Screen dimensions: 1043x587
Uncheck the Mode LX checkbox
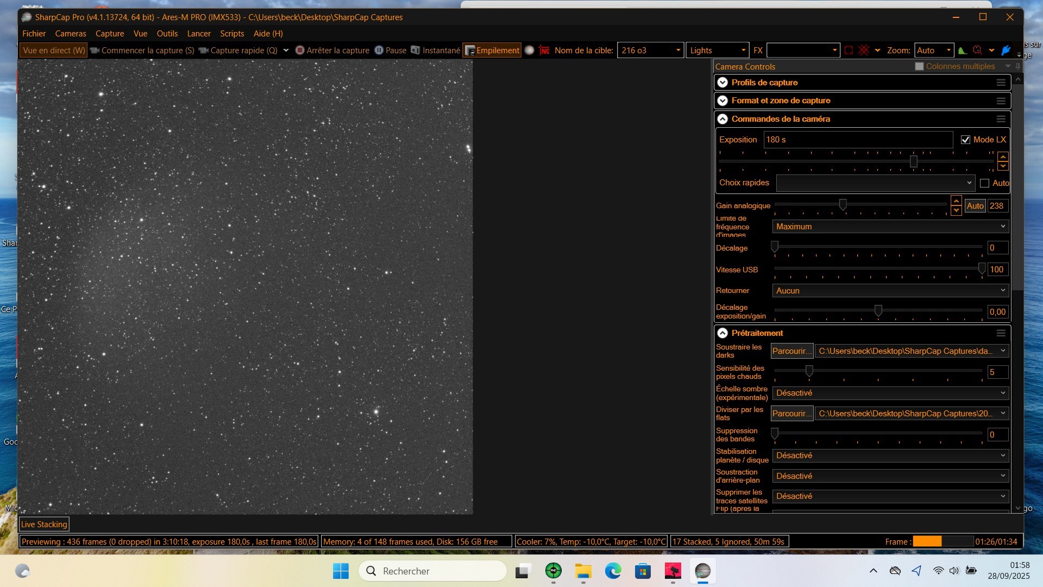click(965, 140)
